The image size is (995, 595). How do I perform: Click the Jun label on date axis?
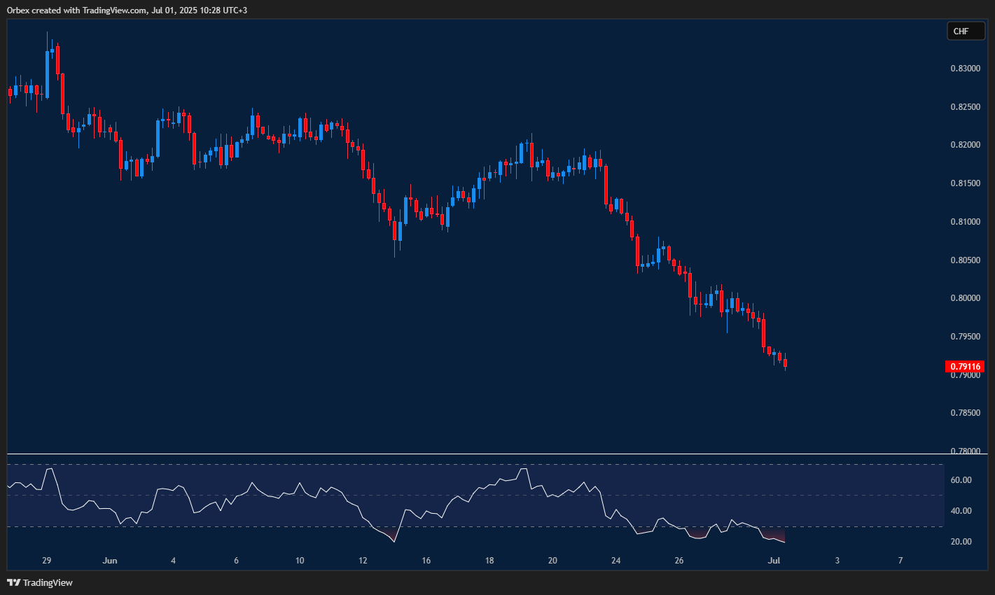pos(109,560)
